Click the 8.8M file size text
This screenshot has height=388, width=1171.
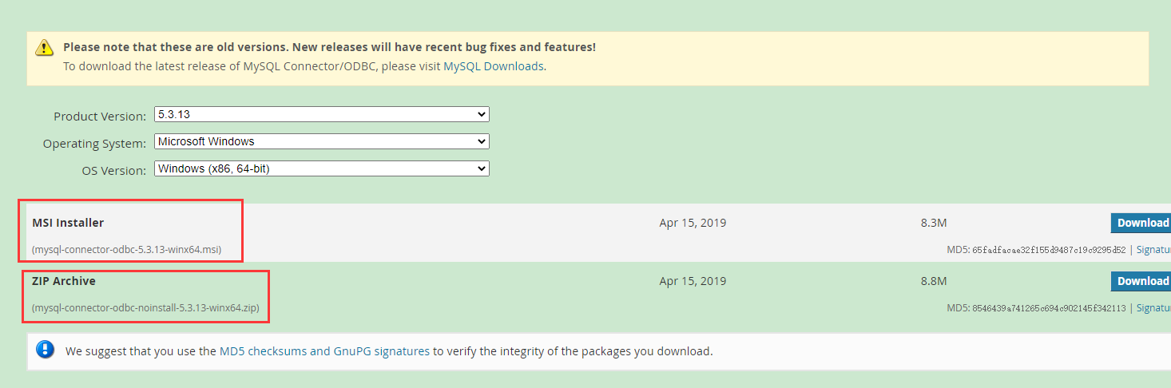(933, 281)
